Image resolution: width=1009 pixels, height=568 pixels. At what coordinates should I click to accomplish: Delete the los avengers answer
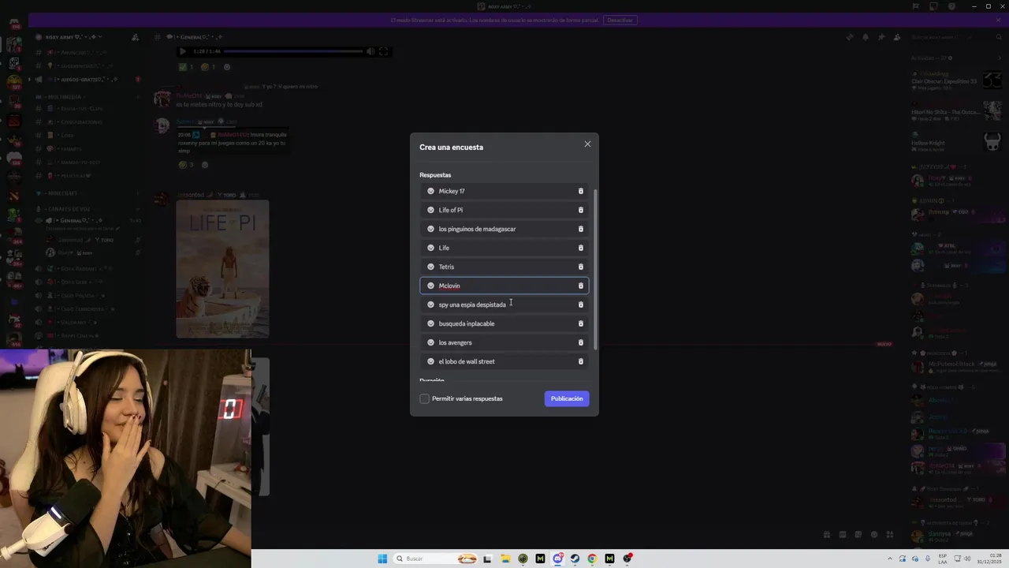pyautogui.click(x=581, y=342)
